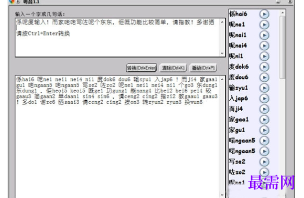Screen dimensions: 304x198
Task: Click pronunciation list scrollbar up arrow
Action: 283,13
